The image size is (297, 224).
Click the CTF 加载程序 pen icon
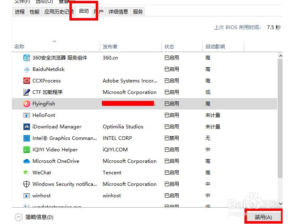click(x=27, y=92)
